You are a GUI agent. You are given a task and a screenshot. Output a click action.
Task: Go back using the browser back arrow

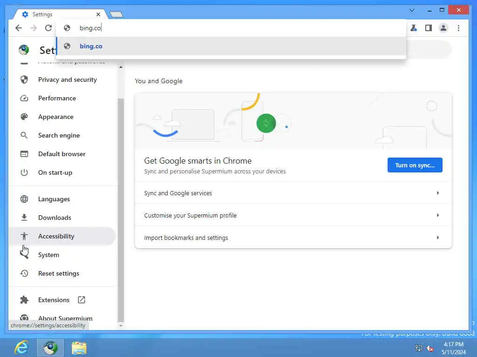coord(19,28)
